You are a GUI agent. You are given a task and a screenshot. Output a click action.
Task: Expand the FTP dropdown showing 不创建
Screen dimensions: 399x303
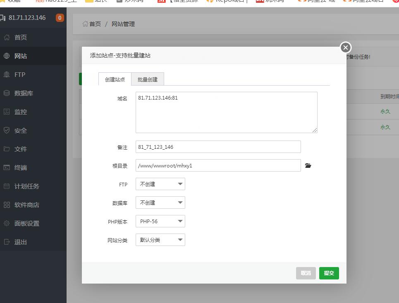click(x=160, y=184)
